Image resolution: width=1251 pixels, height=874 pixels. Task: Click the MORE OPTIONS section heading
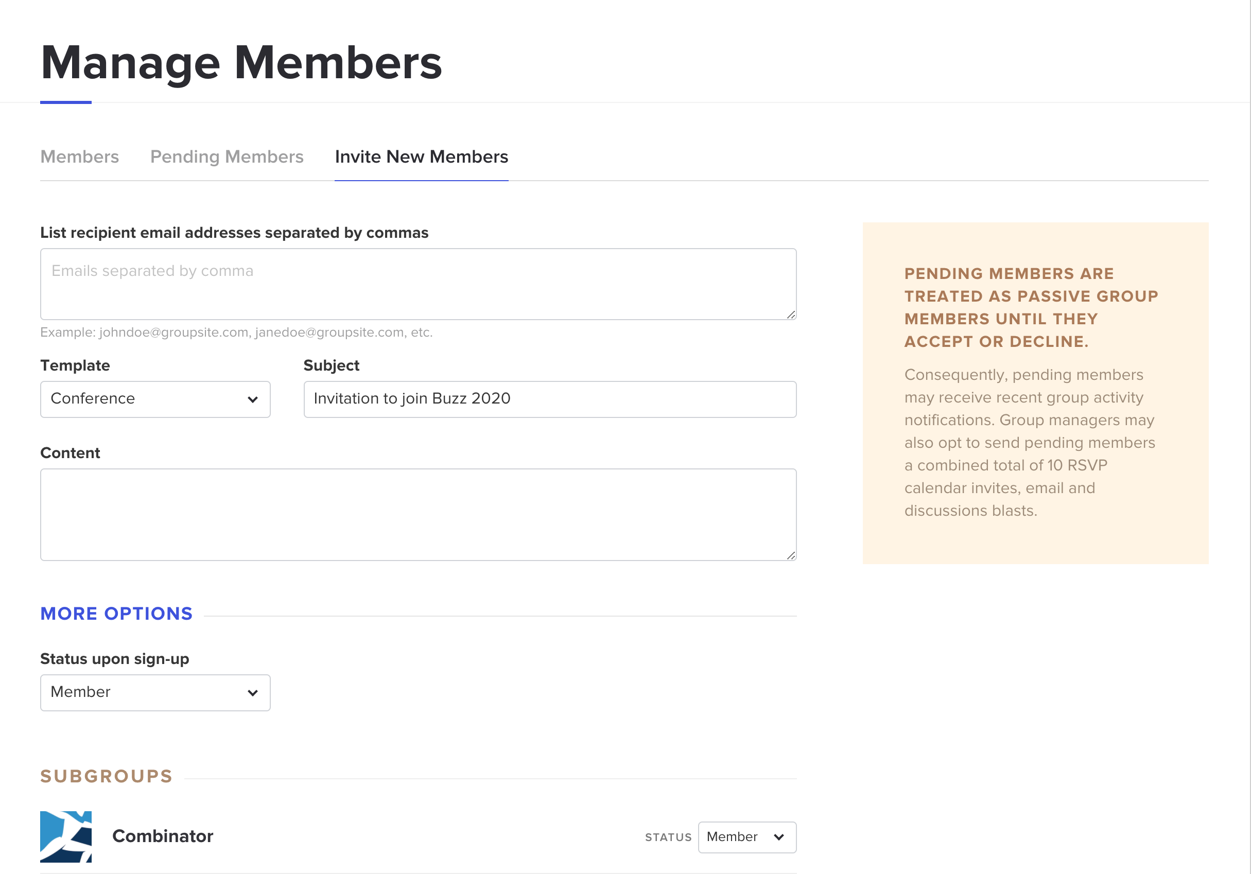click(x=116, y=614)
